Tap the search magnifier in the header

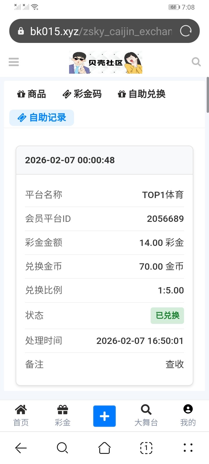coord(196,62)
